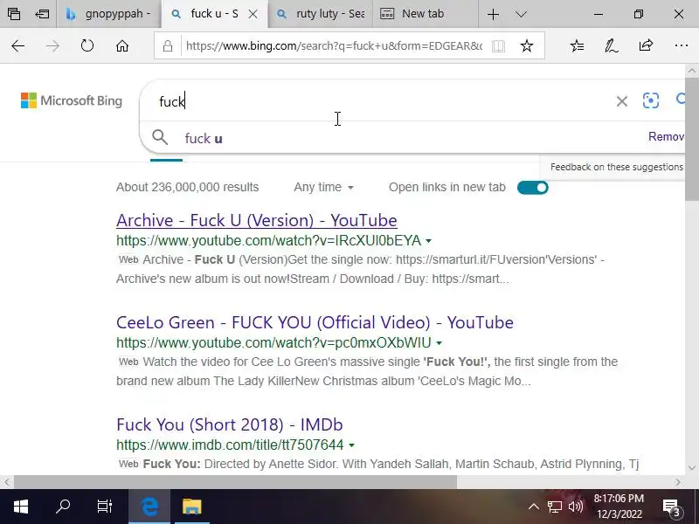699x524 pixels.
Task: Click the browser address bar
Action: point(334,46)
